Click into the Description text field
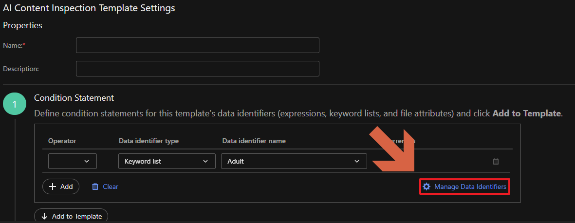Viewport: 575px width, 223px height. point(197,69)
